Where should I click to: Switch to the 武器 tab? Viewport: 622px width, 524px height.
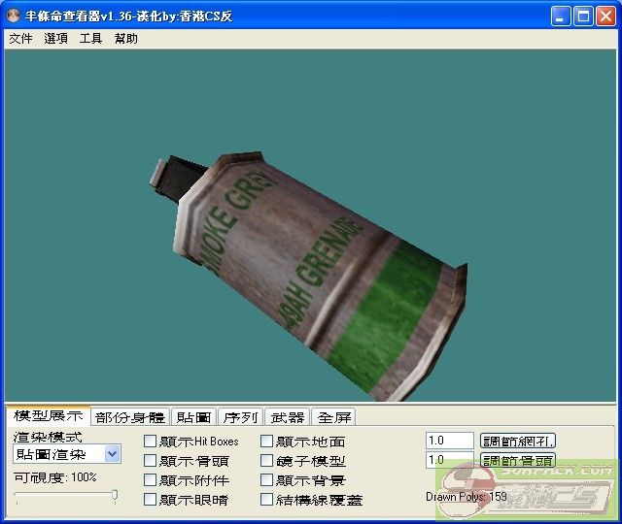pyautogui.click(x=288, y=417)
